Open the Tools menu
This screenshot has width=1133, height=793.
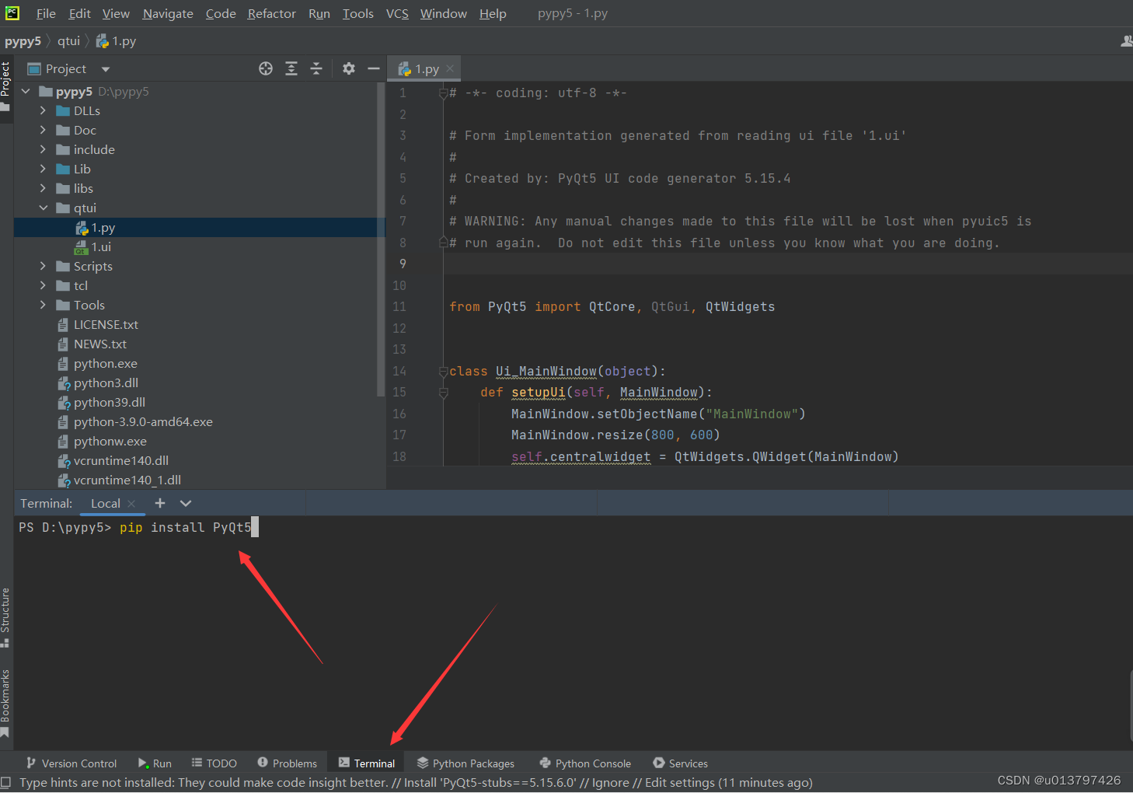pyautogui.click(x=358, y=13)
